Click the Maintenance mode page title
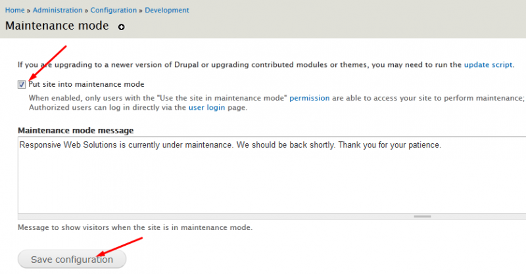 [x=57, y=26]
